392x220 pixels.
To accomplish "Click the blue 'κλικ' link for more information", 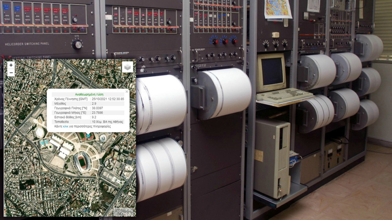I will pyautogui.click(x=66, y=126).
